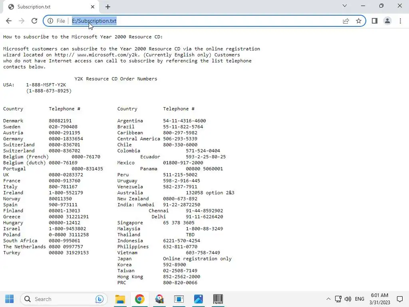The width and height of the screenshot is (409, 307).
Task: Minimize the Chrome window
Action: [x=363, y=6]
